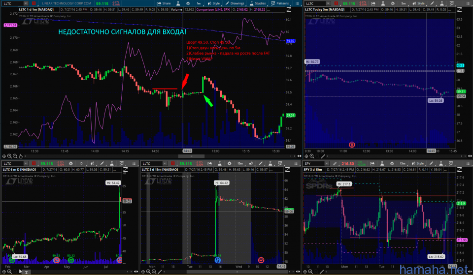Click the Volume study label in the 1m chart header
Image resolution: width=473 pixels, height=275 pixels.
coord(176,10)
